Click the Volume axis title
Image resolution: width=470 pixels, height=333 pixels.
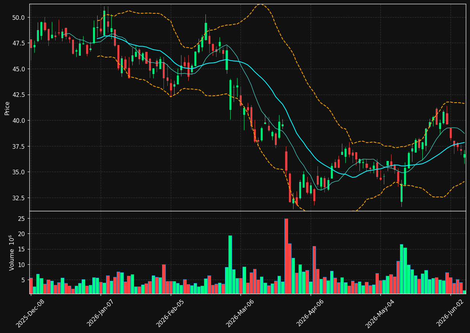(x=11, y=253)
